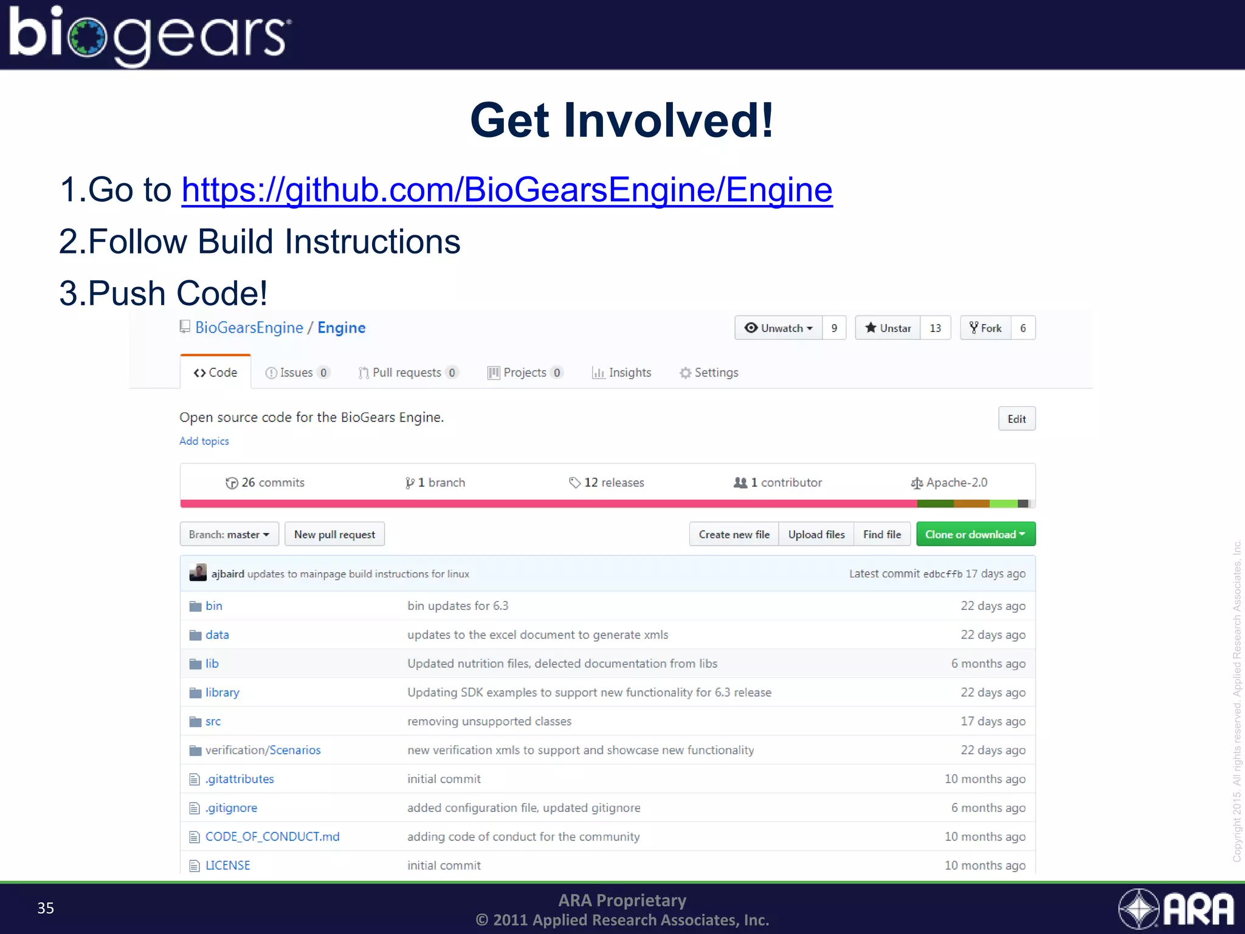Open the Clone or download dropdown
1245x934 pixels.
coord(976,534)
